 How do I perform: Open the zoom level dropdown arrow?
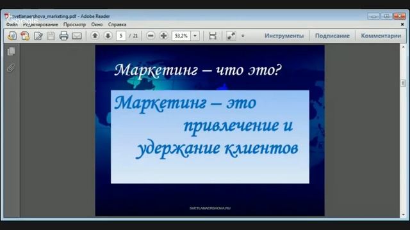pos(195,36)
